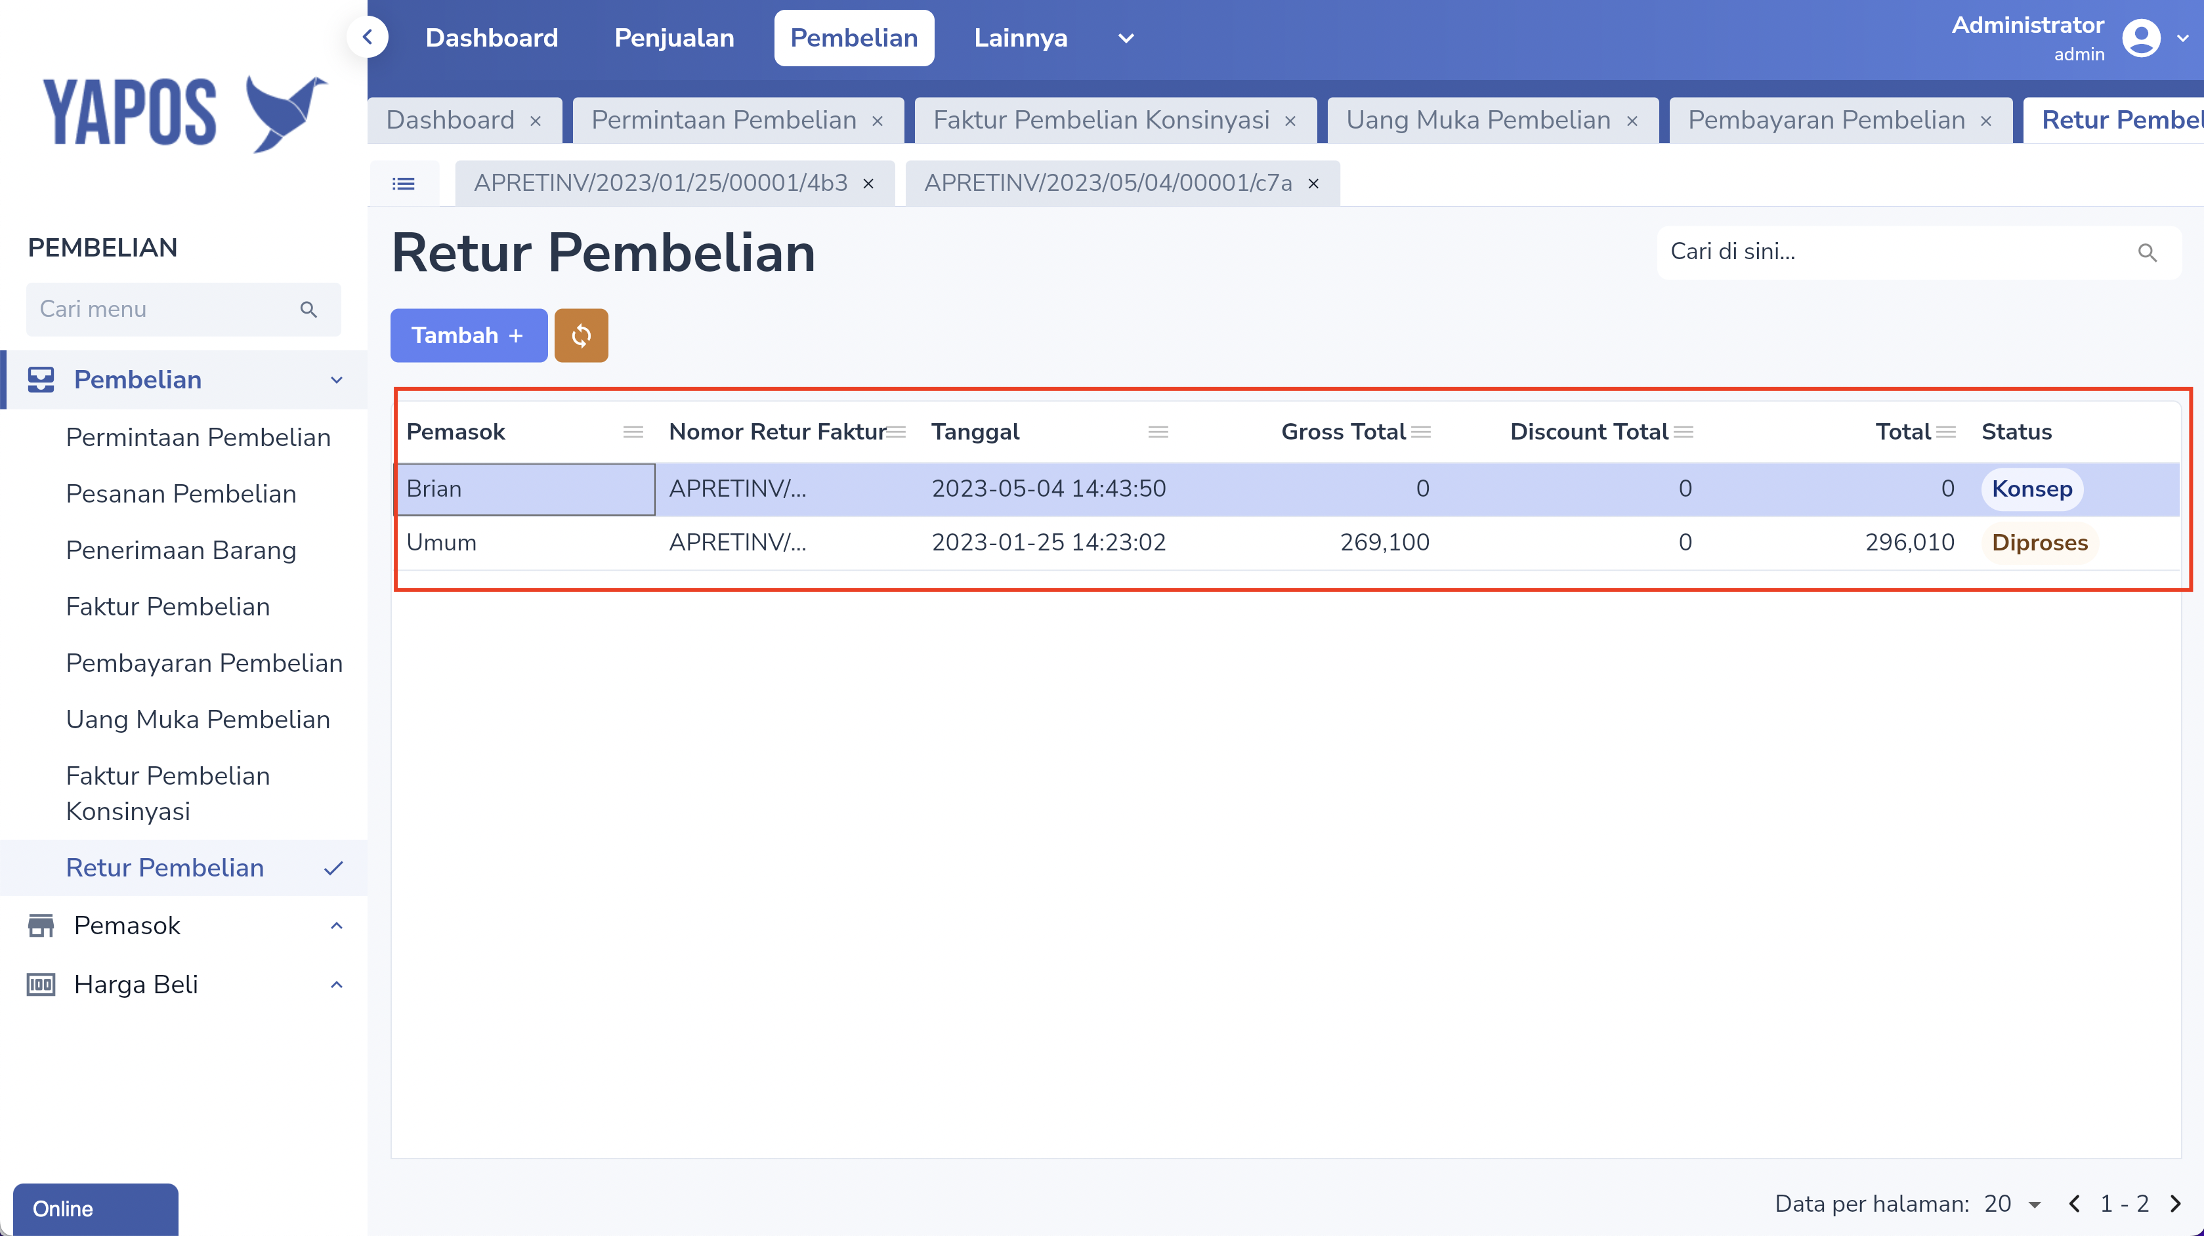Viewport: 2204px width, 1236px height.
Task: Close the Uang Muka Pembelian tab
Action: 1632,121
